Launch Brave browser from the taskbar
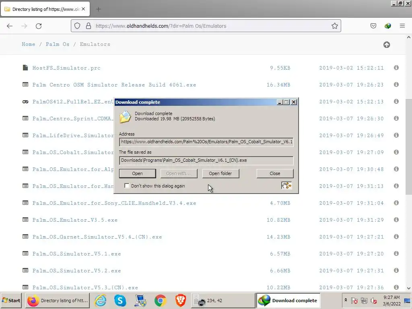412x309 pixels. coord(181,301)
